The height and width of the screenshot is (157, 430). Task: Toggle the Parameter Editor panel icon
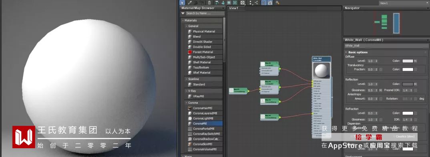(270, 2)
